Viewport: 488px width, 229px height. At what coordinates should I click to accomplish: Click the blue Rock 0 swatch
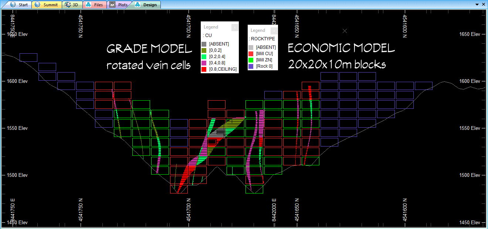pos(251,66)
